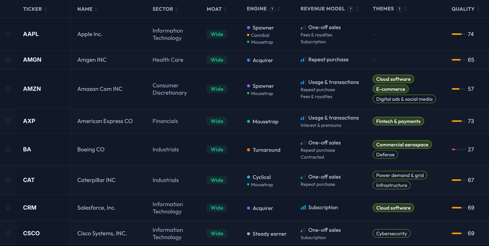Open the Engine column help icon

pyautogui.click(x=272, y=9)
